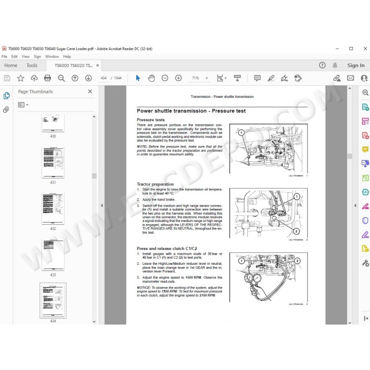The width and height of the screenshot is (370, 370).
Task: Open the Window menu
Action: click(x=52, y=57)
